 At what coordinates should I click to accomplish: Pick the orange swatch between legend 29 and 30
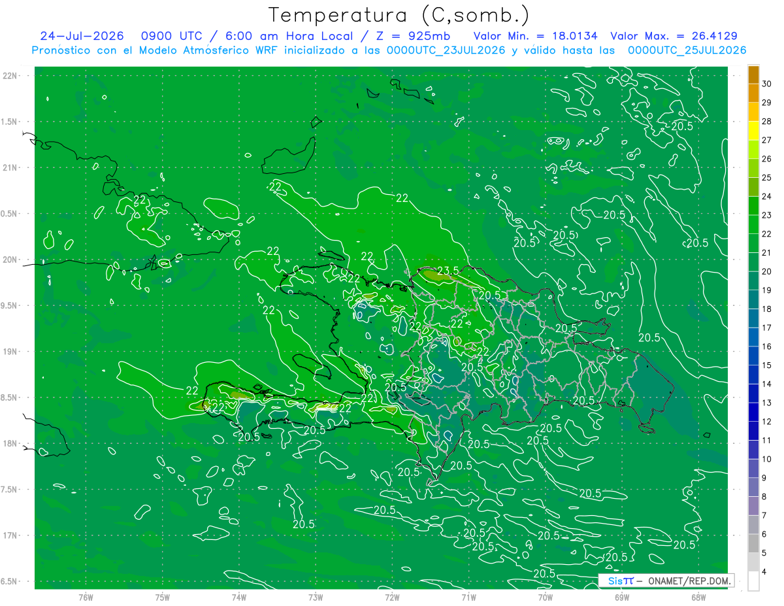click(753, 93)
